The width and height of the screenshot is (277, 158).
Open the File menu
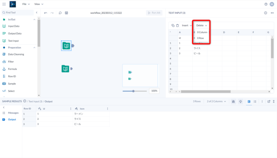(26, 4)
